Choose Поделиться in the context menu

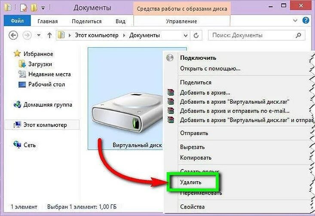196,83
